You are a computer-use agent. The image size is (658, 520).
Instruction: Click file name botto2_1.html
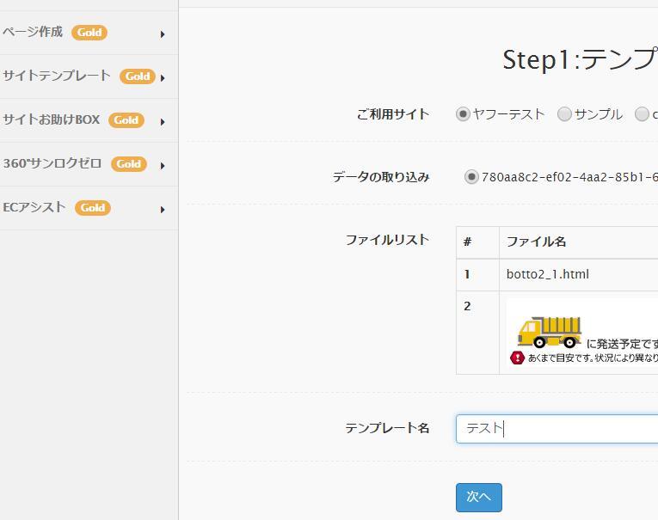(x=548, y=274)
